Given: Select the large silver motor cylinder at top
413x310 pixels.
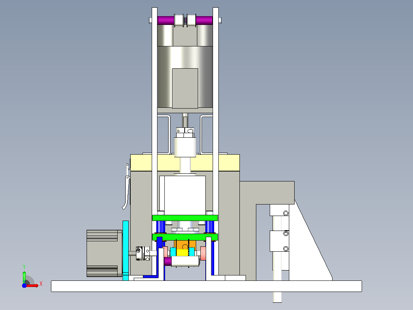Looking at the screenshot, I should [185, 77].
